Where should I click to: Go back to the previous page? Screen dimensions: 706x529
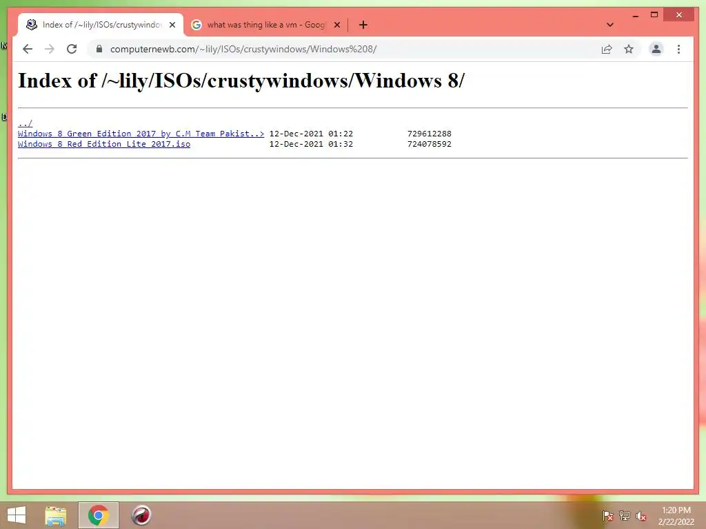(x=28, y=49)
